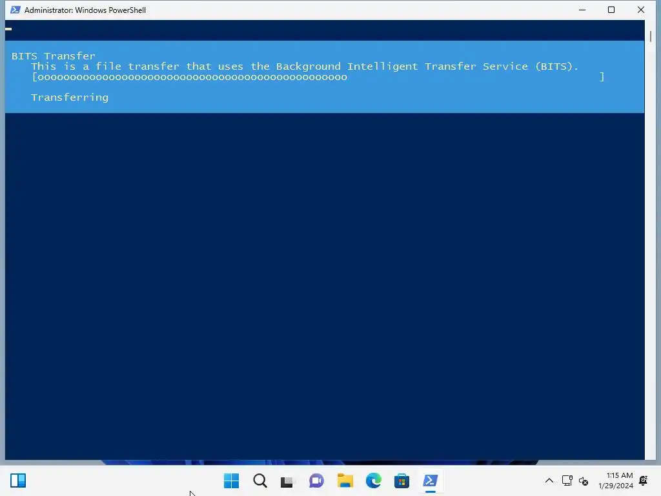Click the 'Transferring' status text
This screenshot has width=661, height=496.
[70, 98]
